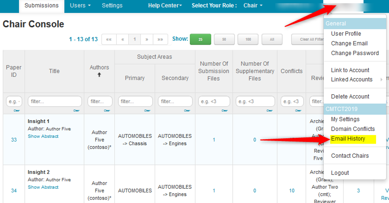Clear the Paper ID column filter

16,111
